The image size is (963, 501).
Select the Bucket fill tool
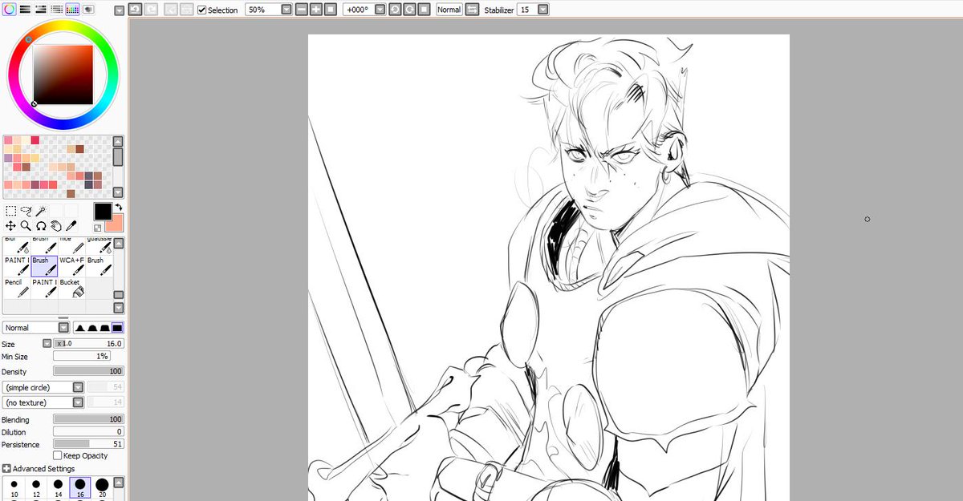pyautogui.click(x=72, y=288)
